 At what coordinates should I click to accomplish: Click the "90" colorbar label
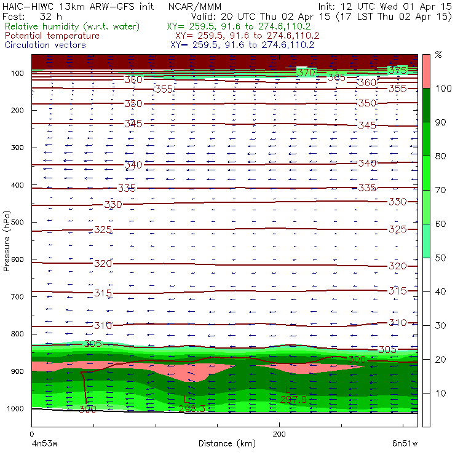(440, 122)
